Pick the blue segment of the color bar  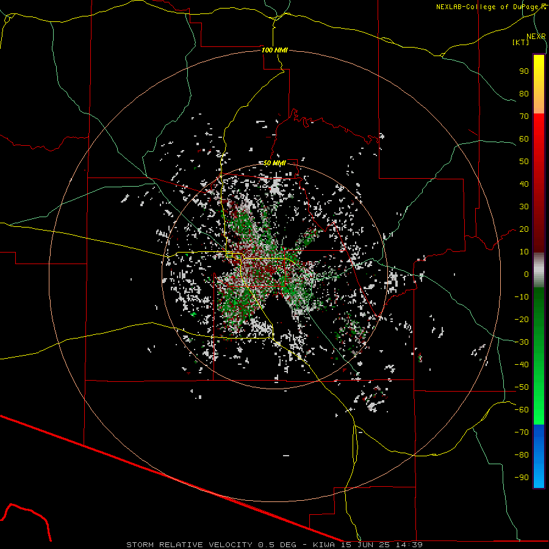click(539, 456)
